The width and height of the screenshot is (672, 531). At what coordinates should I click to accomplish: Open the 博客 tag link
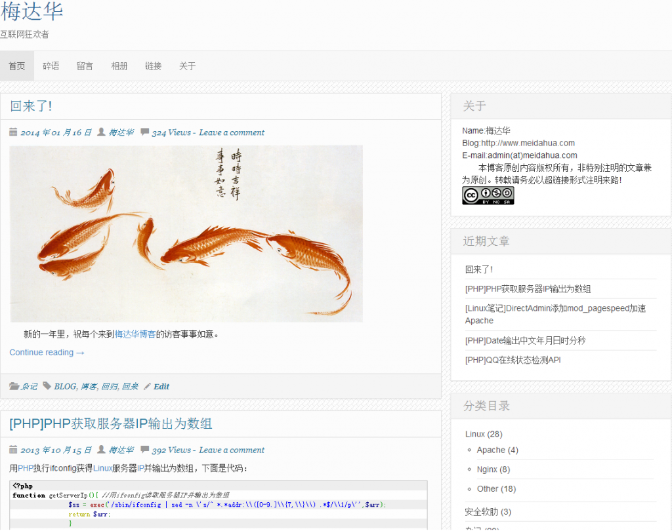[89, 386]
